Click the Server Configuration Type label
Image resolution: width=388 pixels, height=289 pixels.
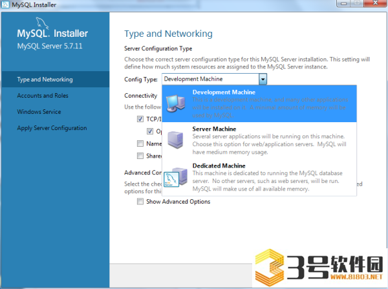click(158, 48)
